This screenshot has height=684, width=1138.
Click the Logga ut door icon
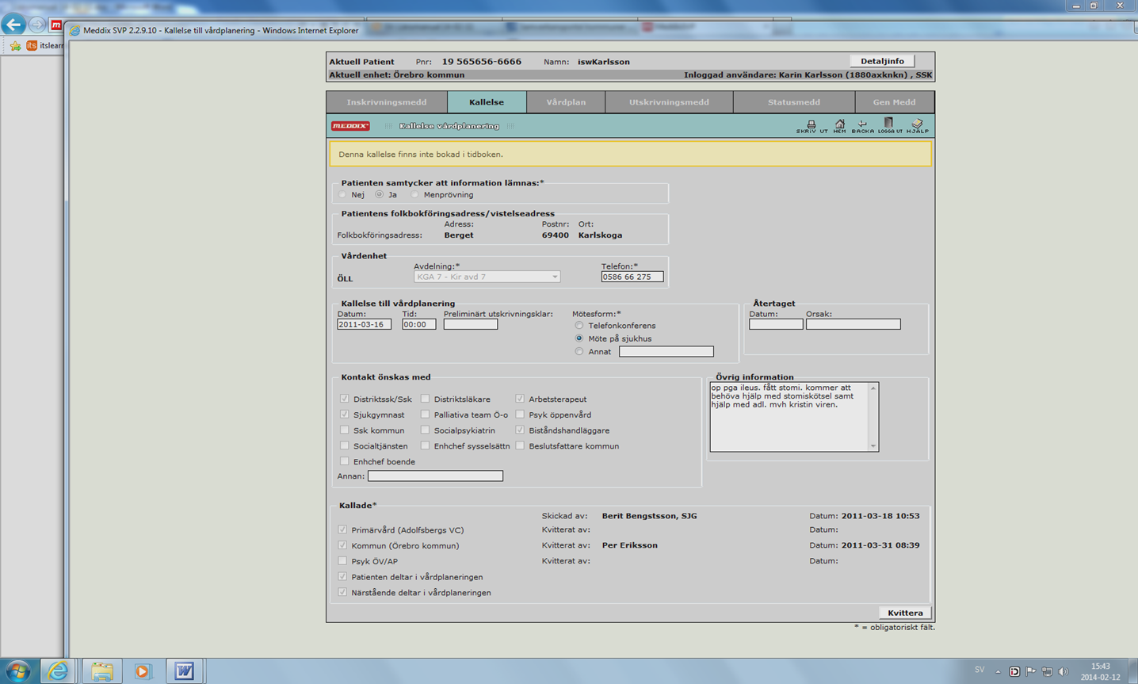point(889,126)
